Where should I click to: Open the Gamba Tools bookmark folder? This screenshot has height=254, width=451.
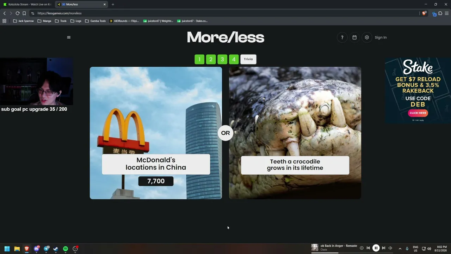pyautogui.click(x=95, y=21)
